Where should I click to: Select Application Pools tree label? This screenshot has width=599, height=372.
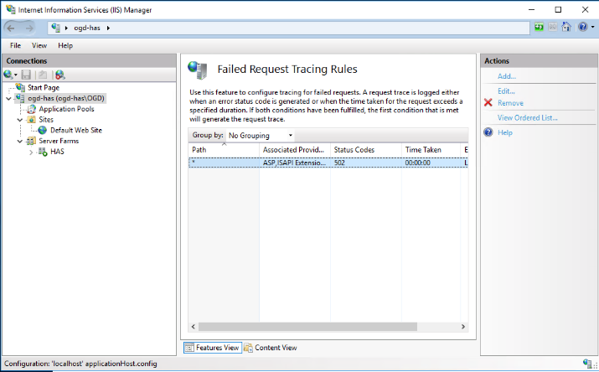click(x=66, y=109)
